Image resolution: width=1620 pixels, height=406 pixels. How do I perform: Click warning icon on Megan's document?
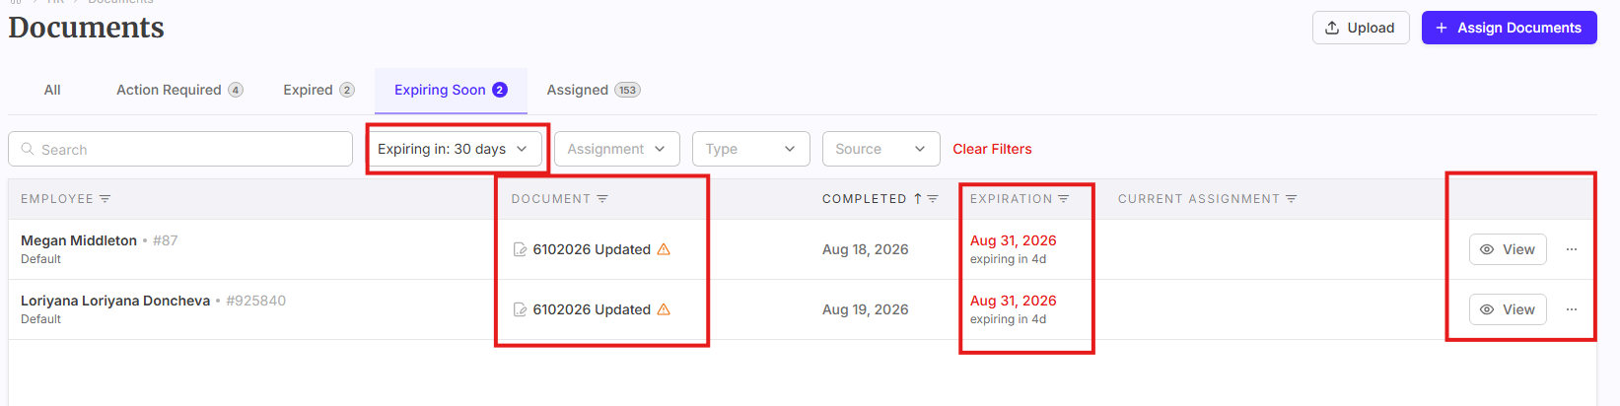pos(664,249)
